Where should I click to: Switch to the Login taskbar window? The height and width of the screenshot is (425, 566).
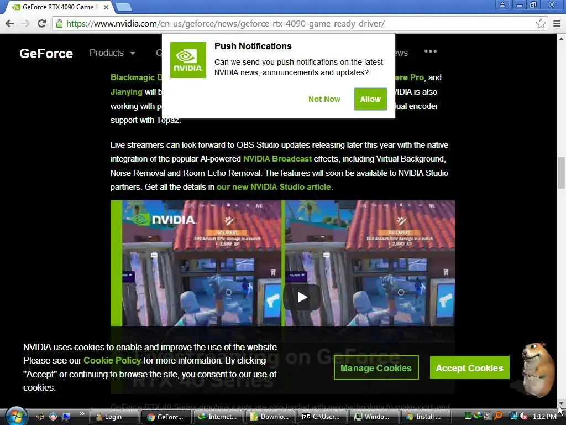114,417
